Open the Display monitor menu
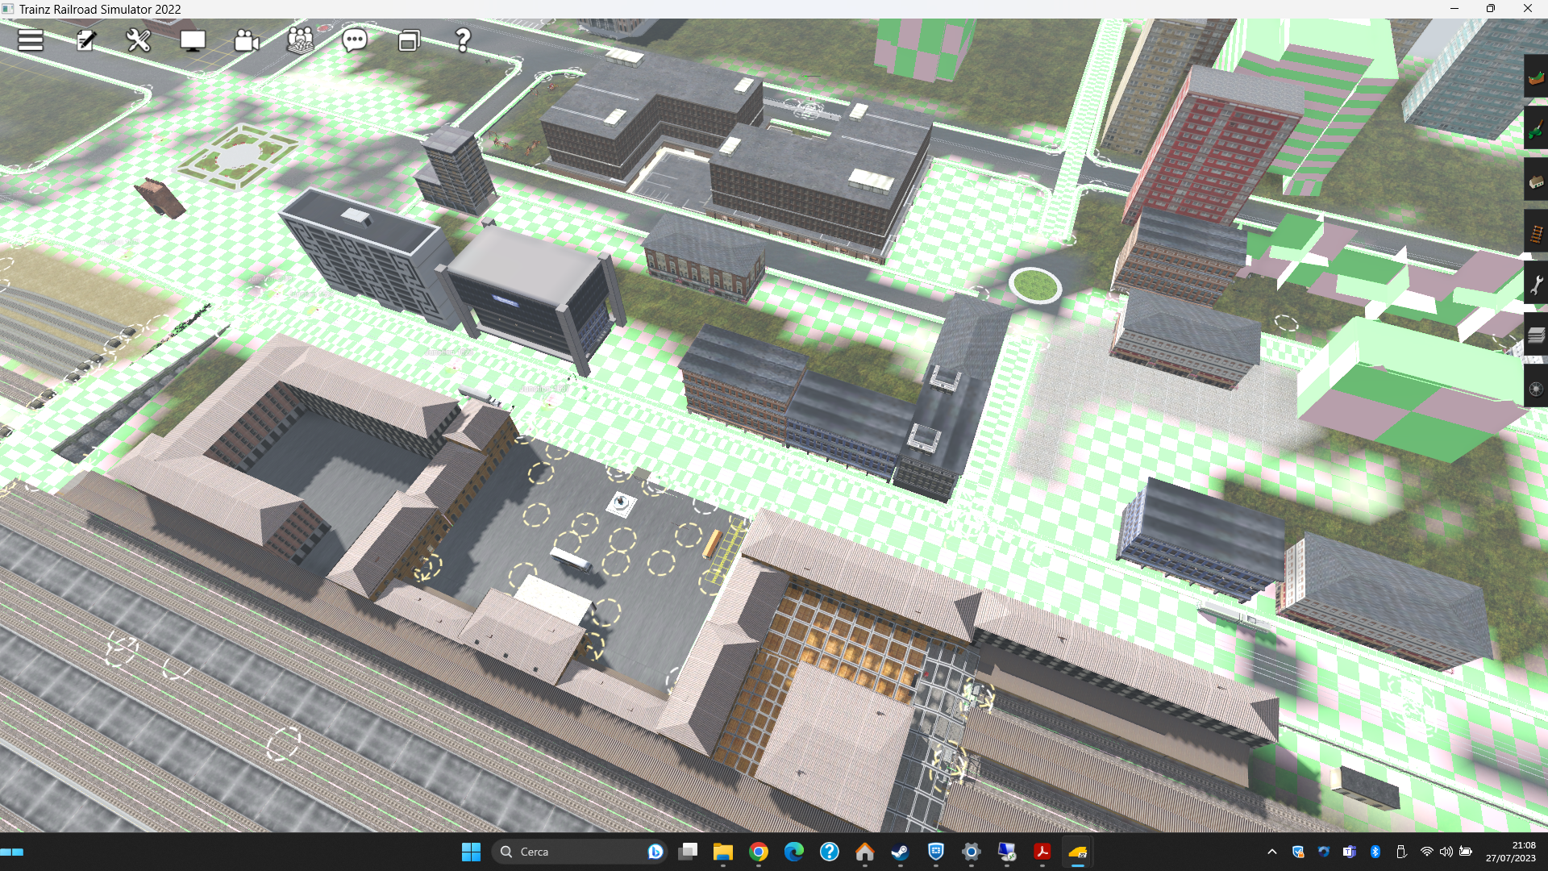The height and width of the screenshot is (871, 1548). coord(193,40)
